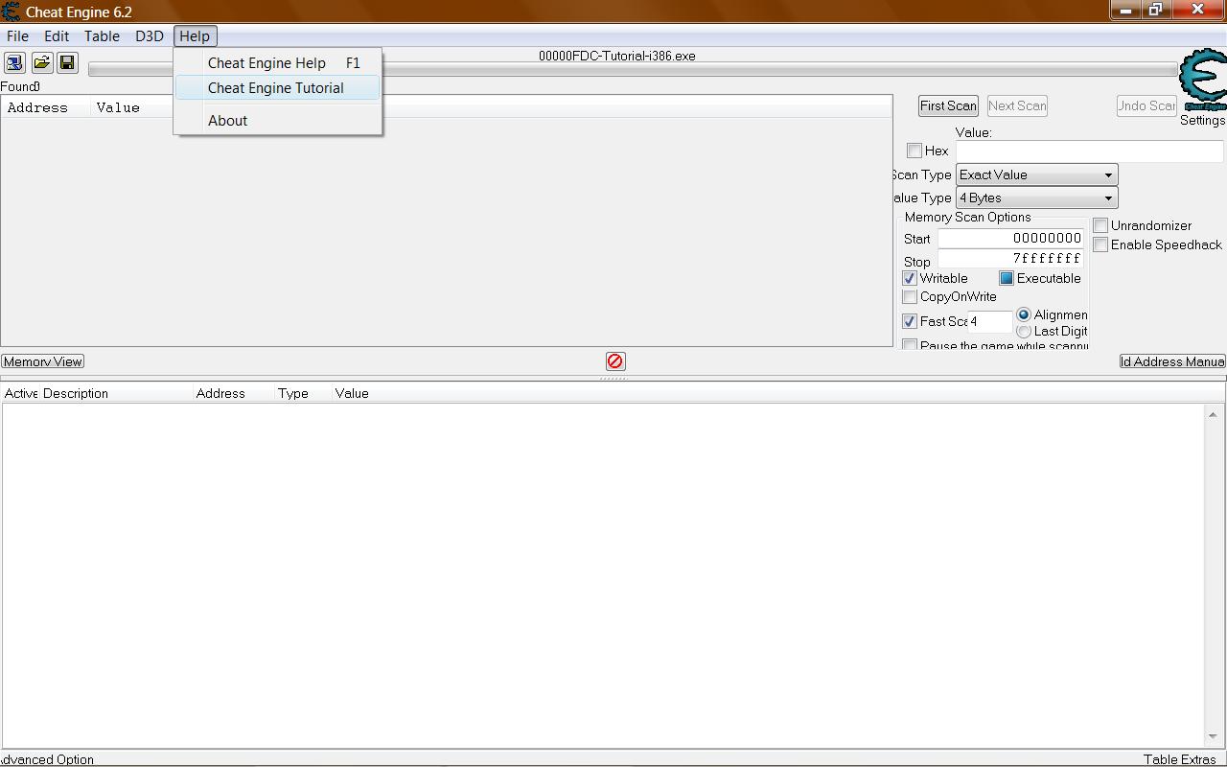Open the D3D menu

tap(150, 35)
